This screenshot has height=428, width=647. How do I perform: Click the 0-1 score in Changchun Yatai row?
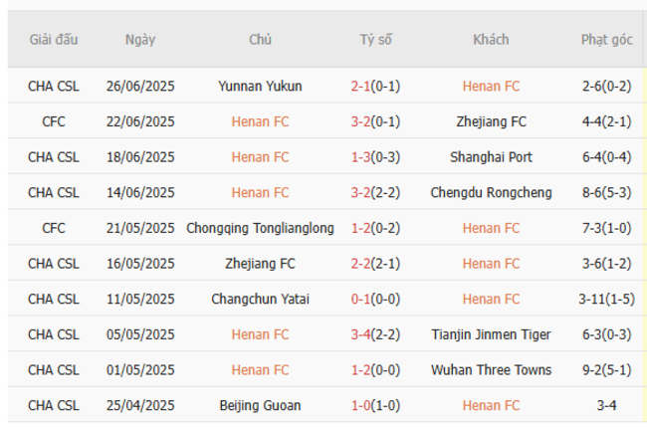(x=360, y=299)
